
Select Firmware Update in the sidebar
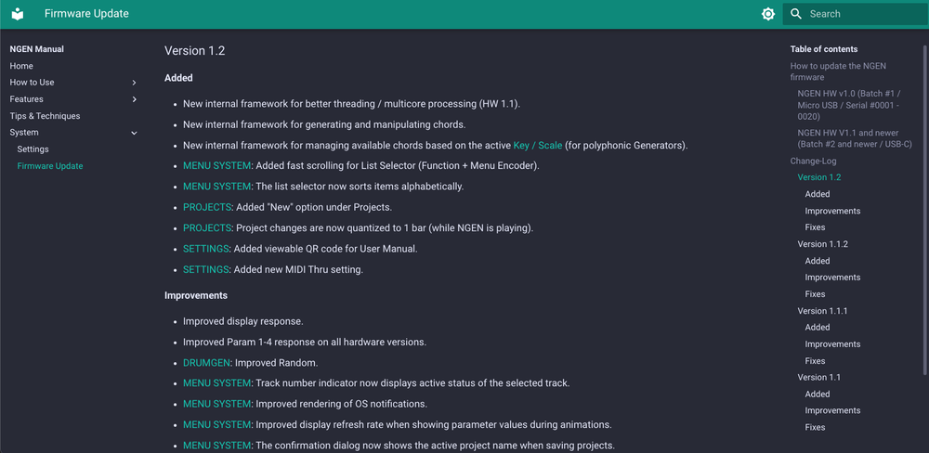[x=50, y=166]
